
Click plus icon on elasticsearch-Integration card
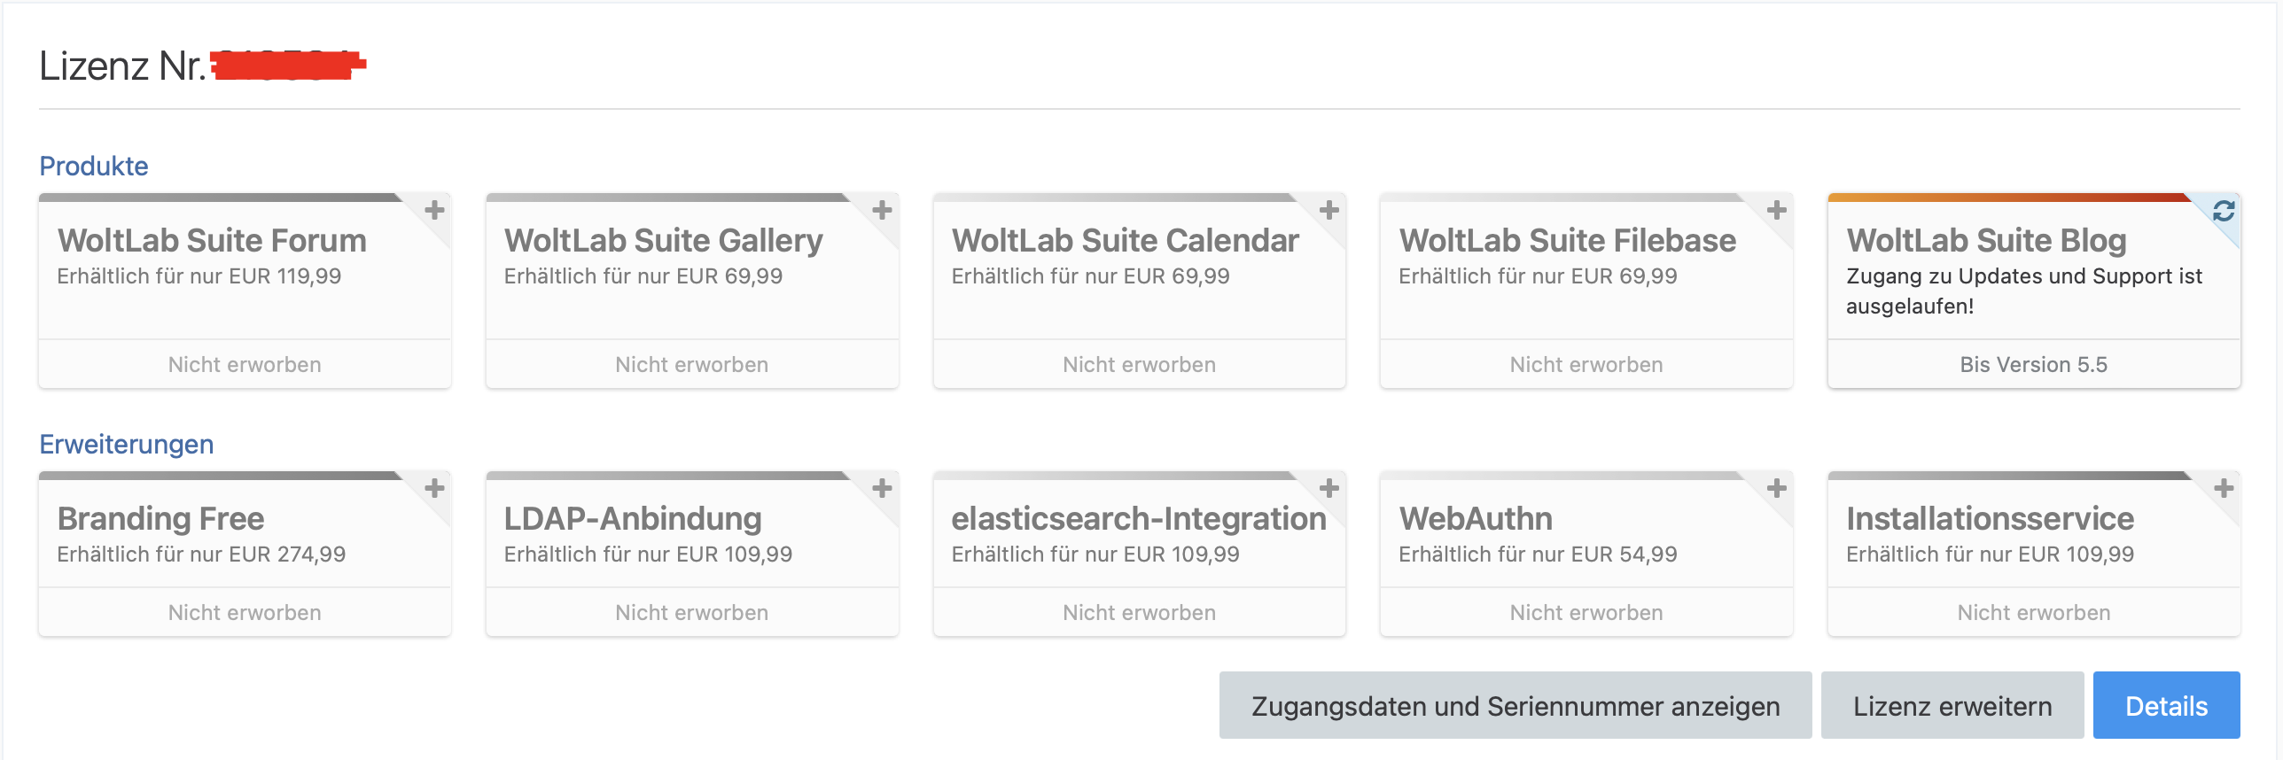tap(1329, 489)
